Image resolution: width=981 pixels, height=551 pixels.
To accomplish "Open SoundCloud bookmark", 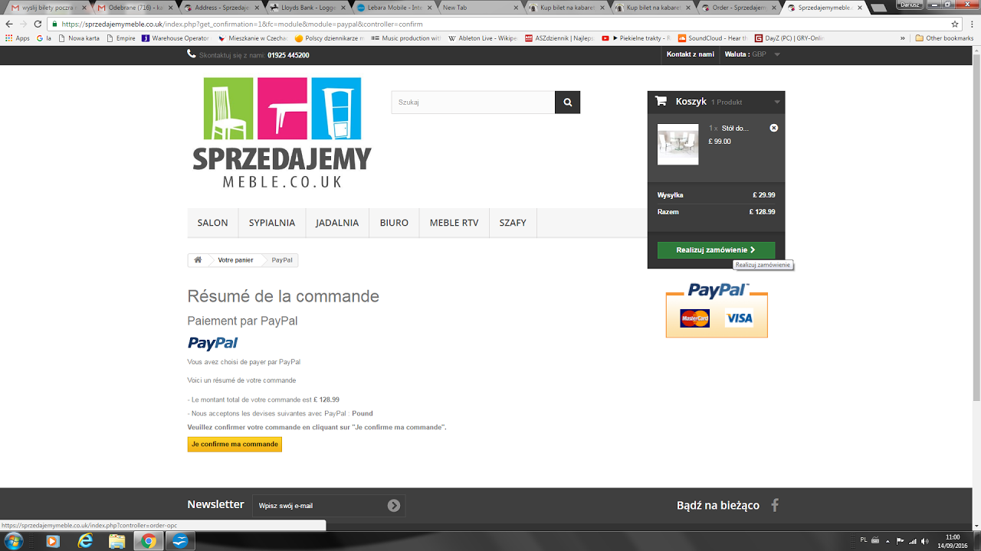I will 713,38.
